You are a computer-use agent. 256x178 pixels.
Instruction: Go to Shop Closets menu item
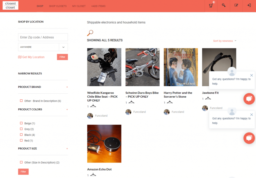(58, 6)
